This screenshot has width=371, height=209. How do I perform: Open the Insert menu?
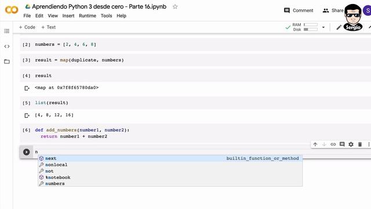click(68, 16)
